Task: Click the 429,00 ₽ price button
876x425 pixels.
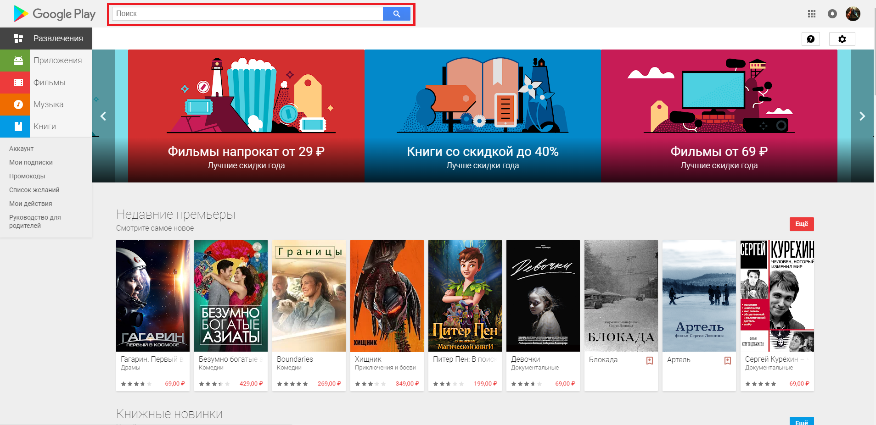Action: pos(251,384)
